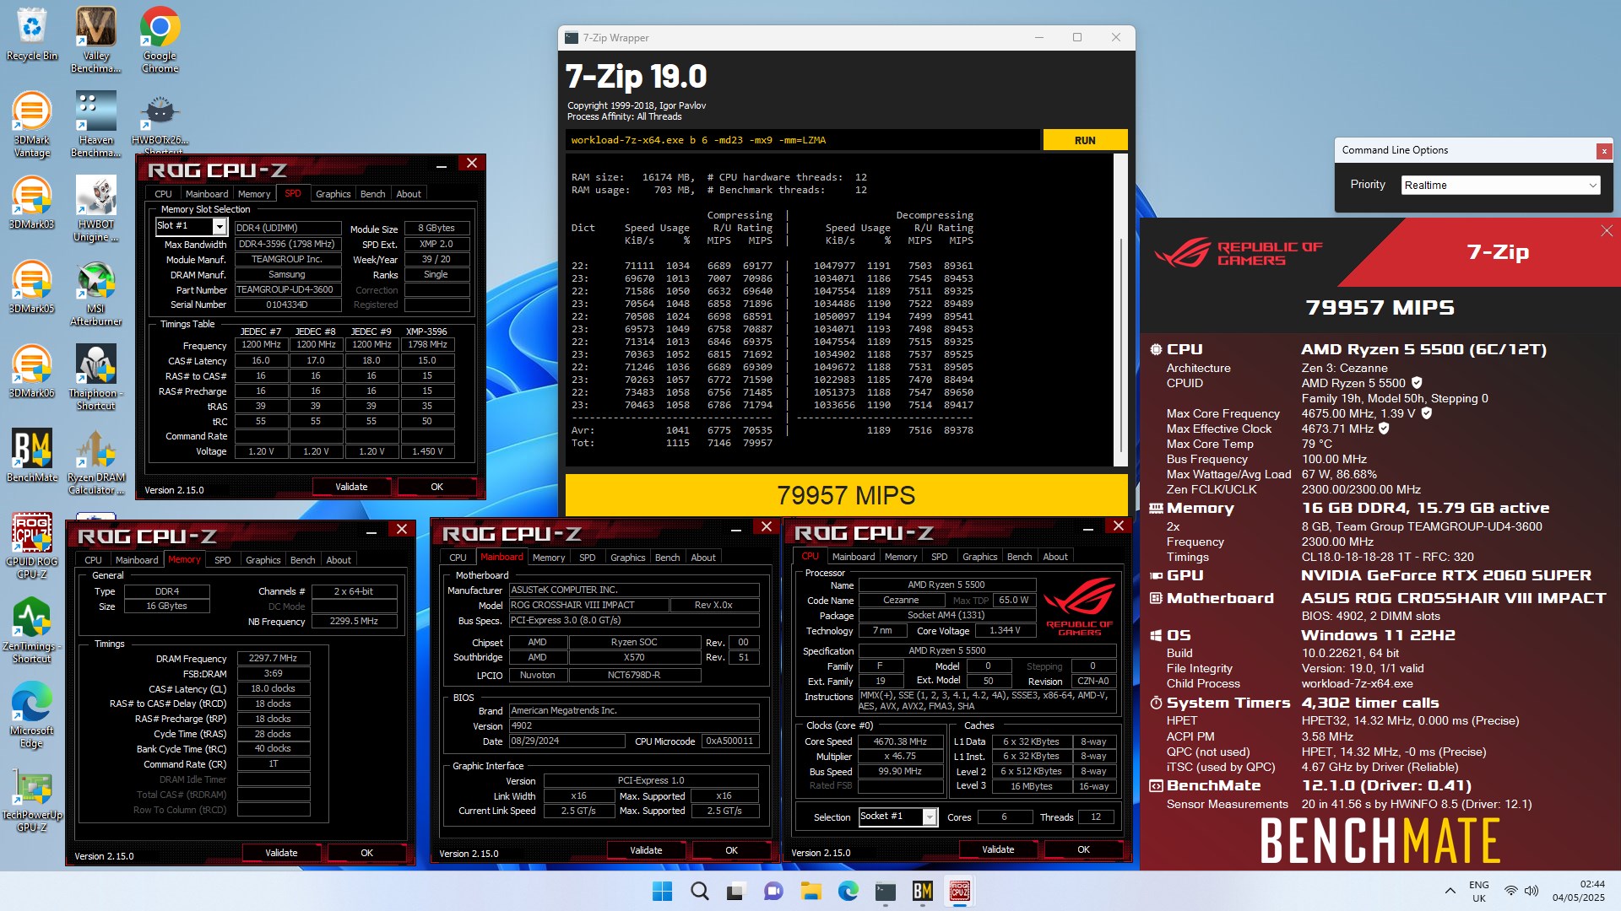Screen dimensions: 1621x911
Task: Launch Ryzen DRAM Calculator desktop icon
Action: click(95, 461)
